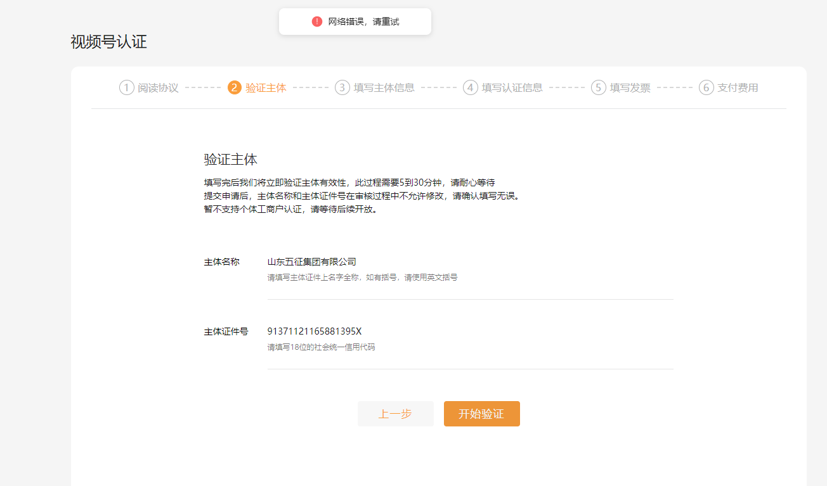This screenshot has width=827, height=486.
Task: Start verification with 开始验证 button
Action: coord(482,414)
